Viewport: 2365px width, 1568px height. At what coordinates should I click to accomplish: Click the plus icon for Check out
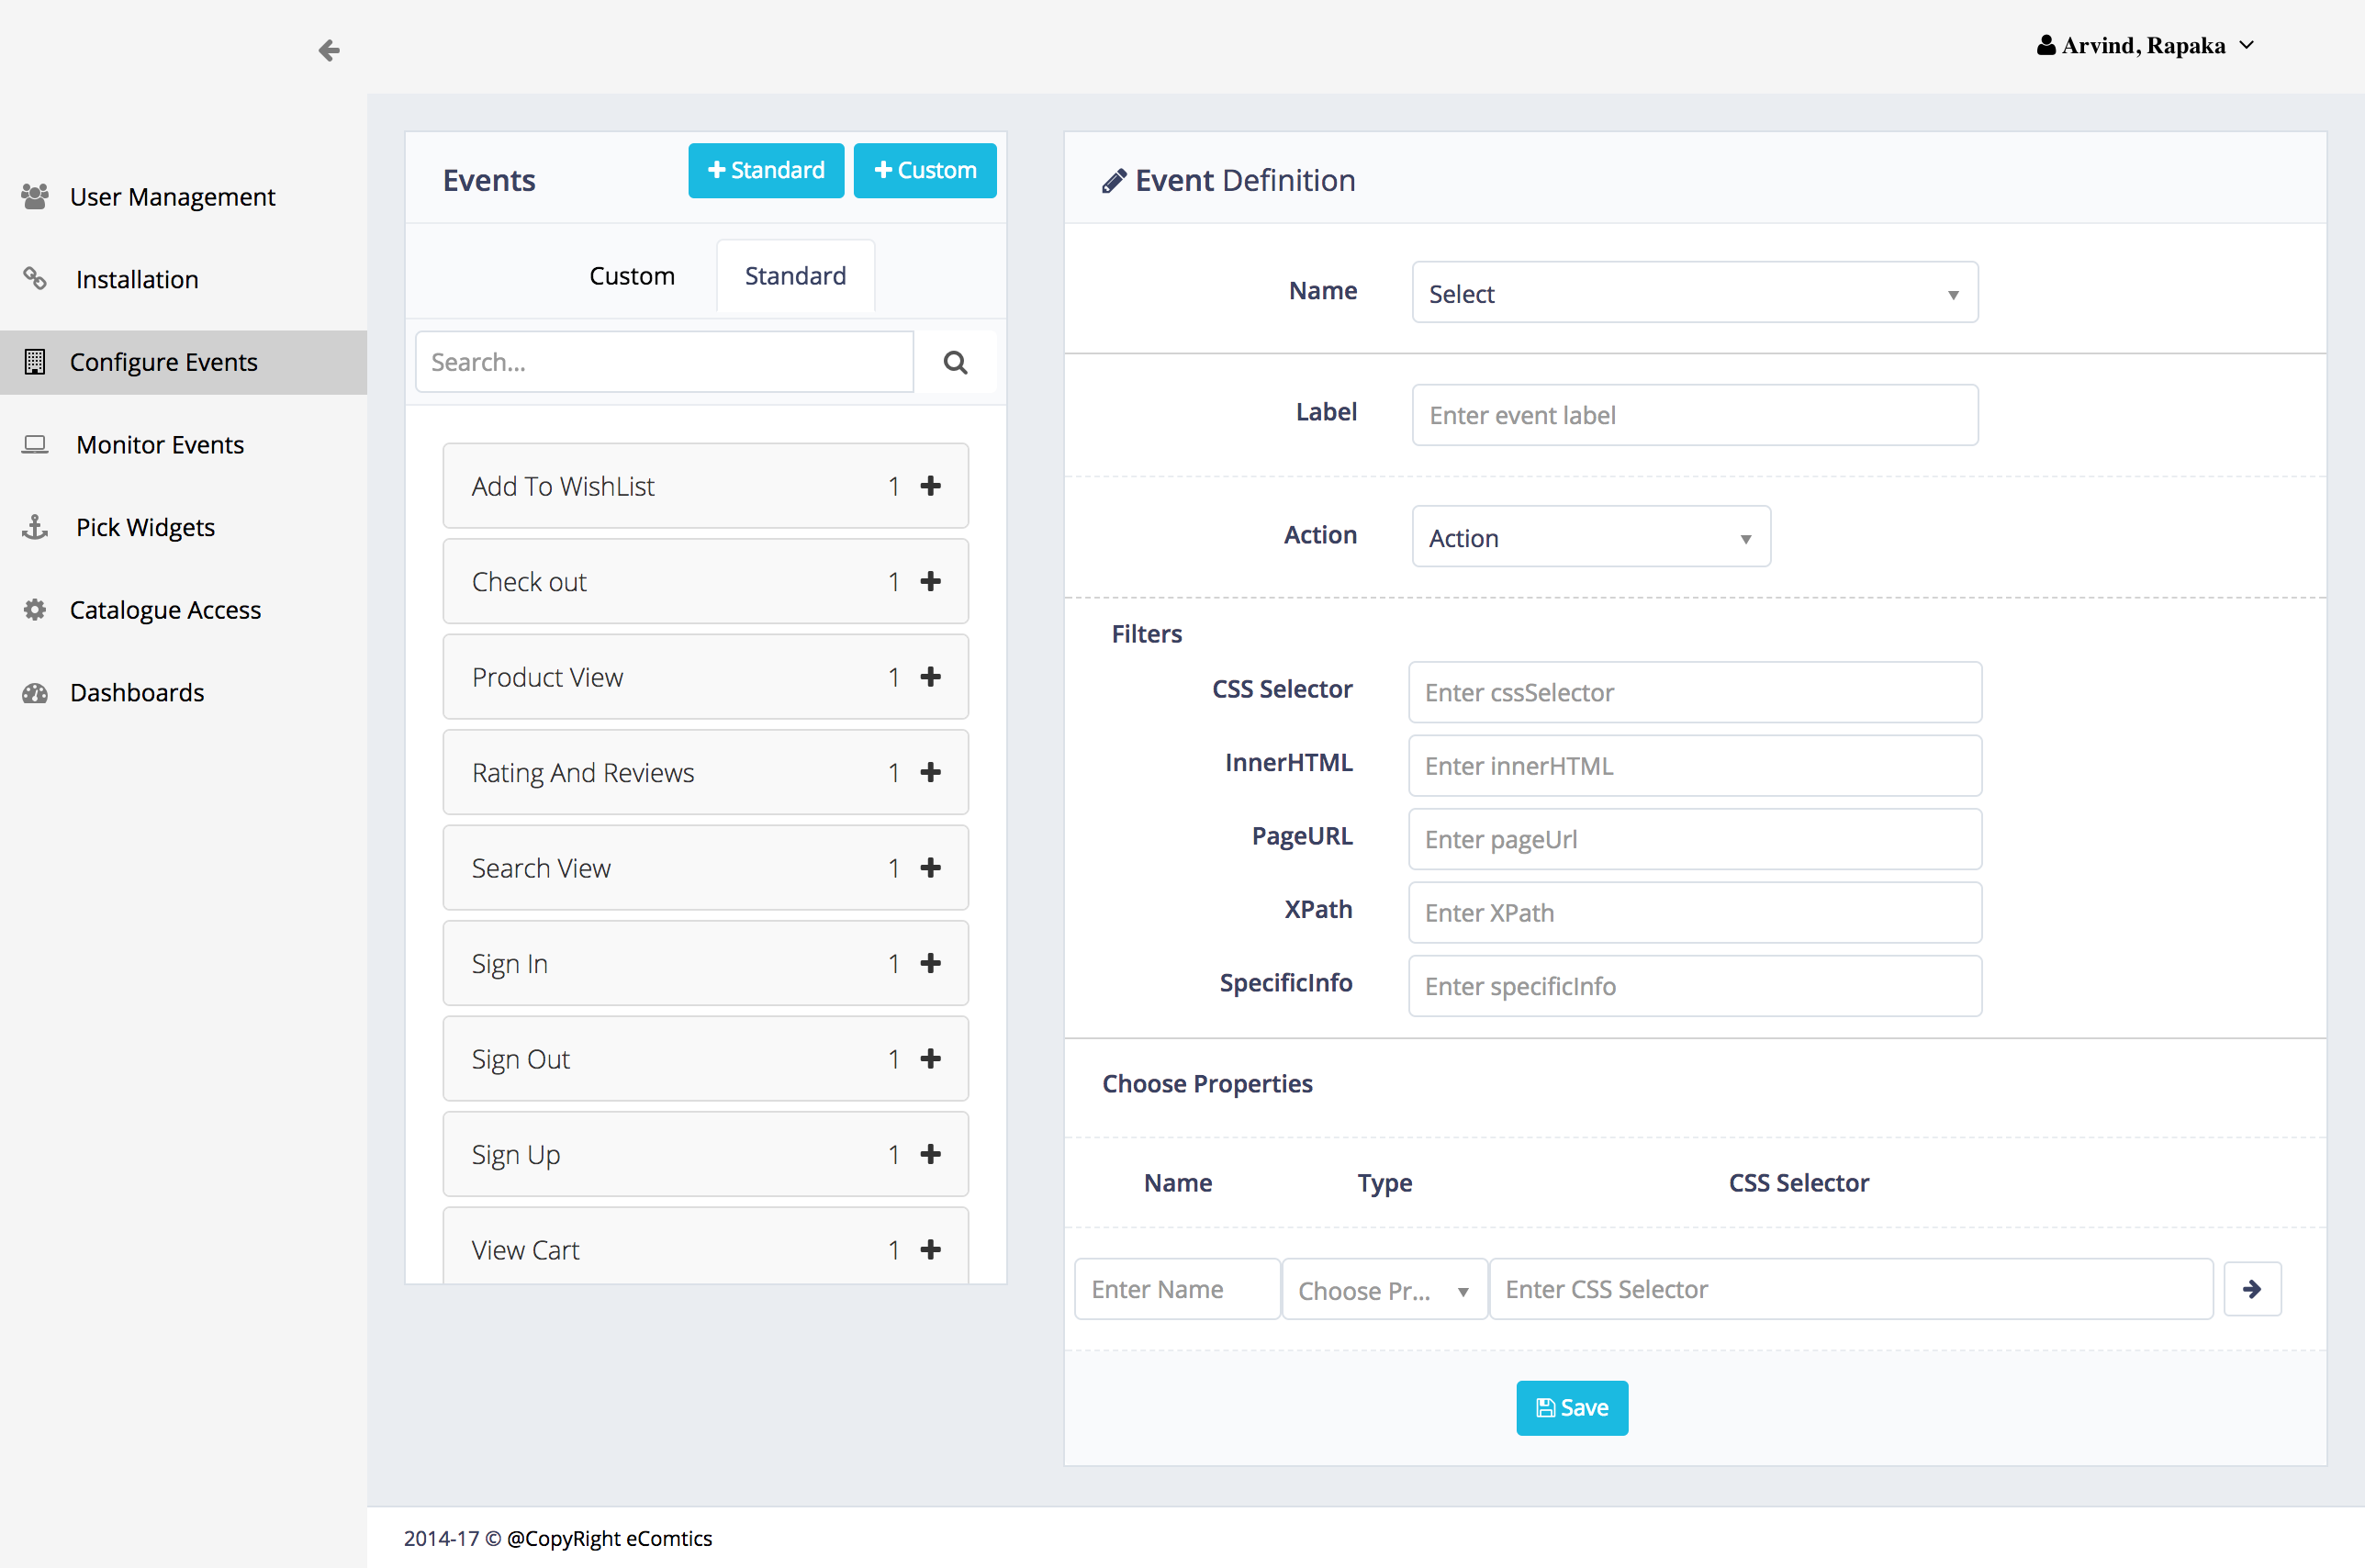(x=931, y=581)
